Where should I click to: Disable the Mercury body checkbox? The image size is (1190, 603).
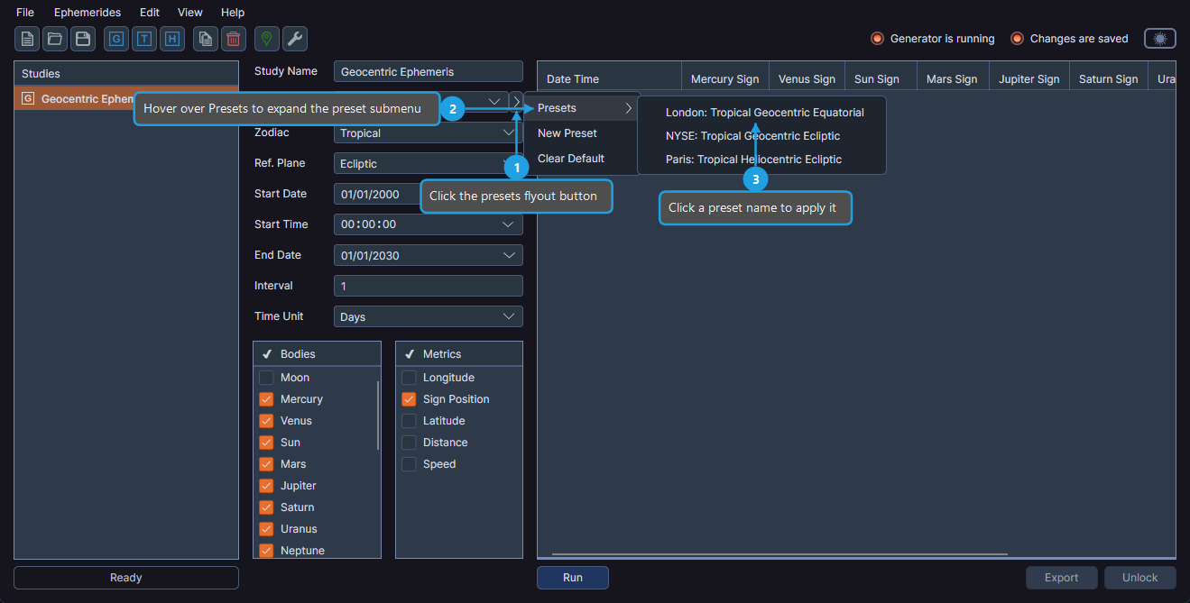[266, 398]
